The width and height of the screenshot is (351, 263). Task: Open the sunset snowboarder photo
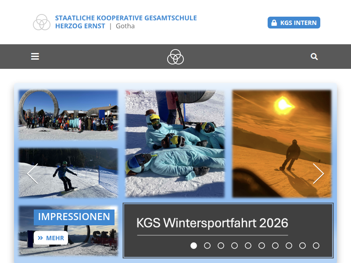(282, 144)
